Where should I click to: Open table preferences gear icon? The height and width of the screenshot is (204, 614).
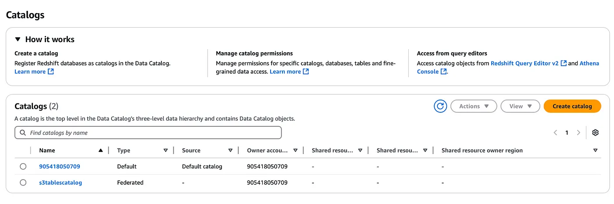click(595, 132)
